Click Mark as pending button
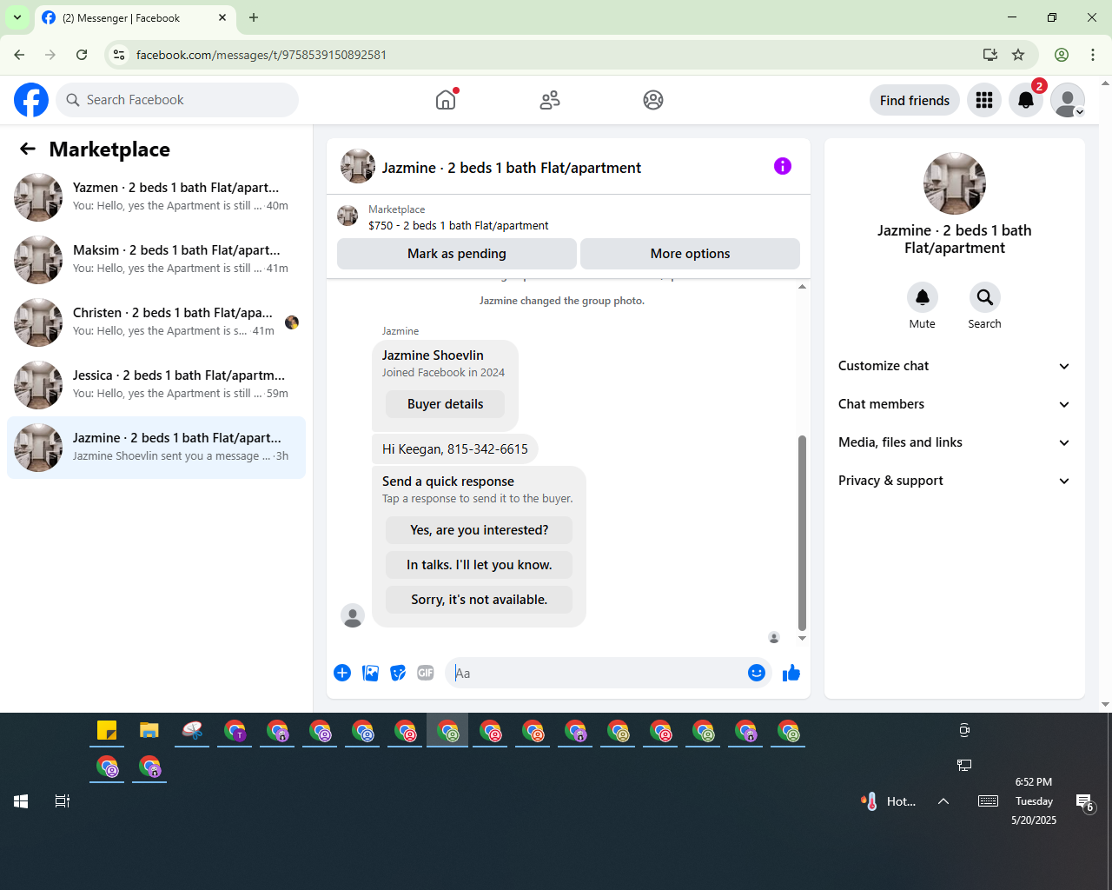Viewport: 1112px width, 890px height. coord(457,254)
